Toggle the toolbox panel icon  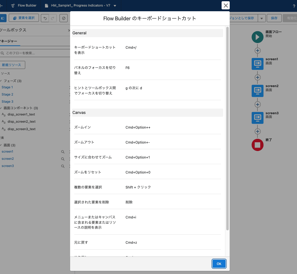click(x=3, y=18)
